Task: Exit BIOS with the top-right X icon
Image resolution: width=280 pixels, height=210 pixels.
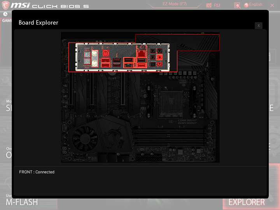Action: coord(272,5)
